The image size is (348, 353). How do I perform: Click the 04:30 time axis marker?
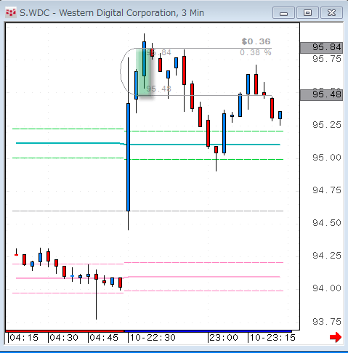(x=64, y=338)
